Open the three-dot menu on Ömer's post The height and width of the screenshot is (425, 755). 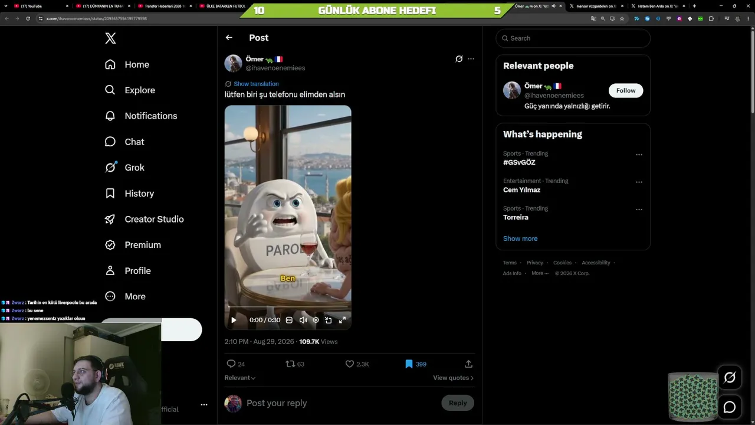471,59
